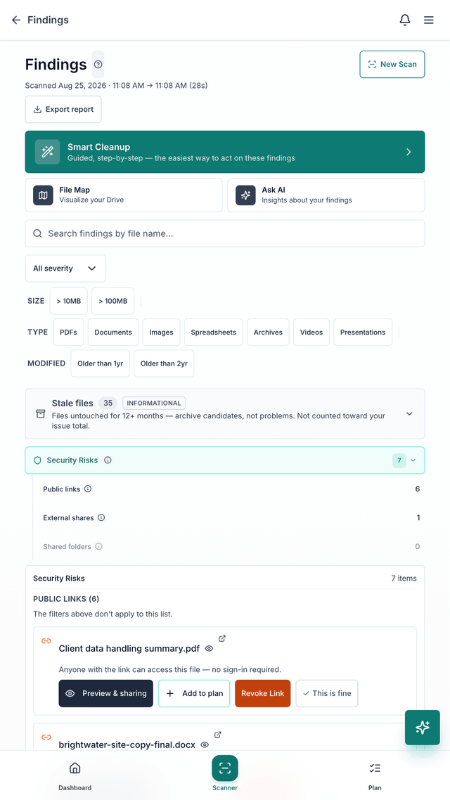Show info for Shared folders
This screenshot has width=450, height=800.
click(99, 546)
